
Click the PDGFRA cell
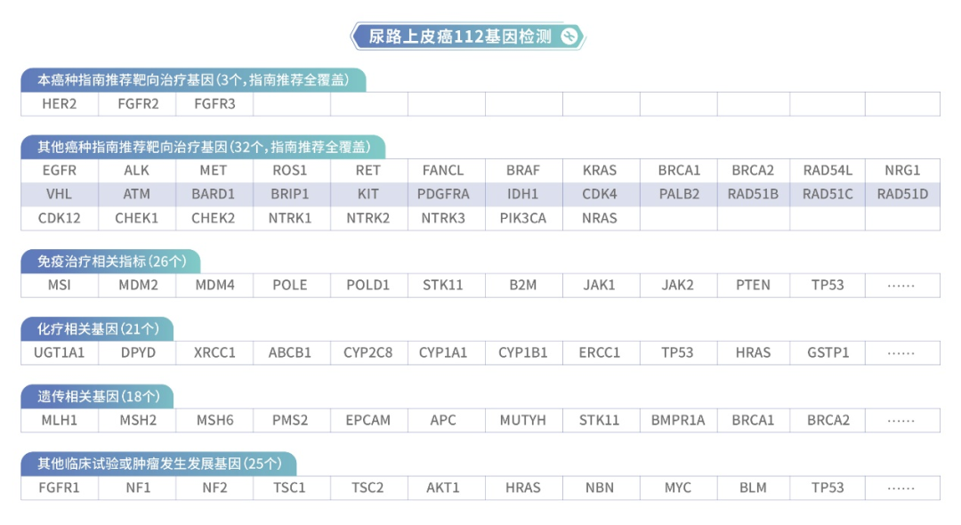447,194
